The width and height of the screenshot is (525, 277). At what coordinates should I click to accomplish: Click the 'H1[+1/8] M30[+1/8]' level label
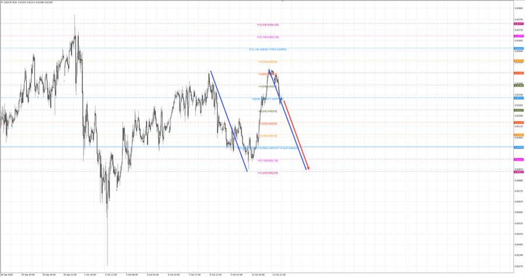pos(268,37)
